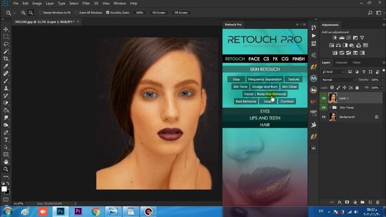Expand the LIPS AND TEETH section
The image size is (386, 217).
[265, 118]
